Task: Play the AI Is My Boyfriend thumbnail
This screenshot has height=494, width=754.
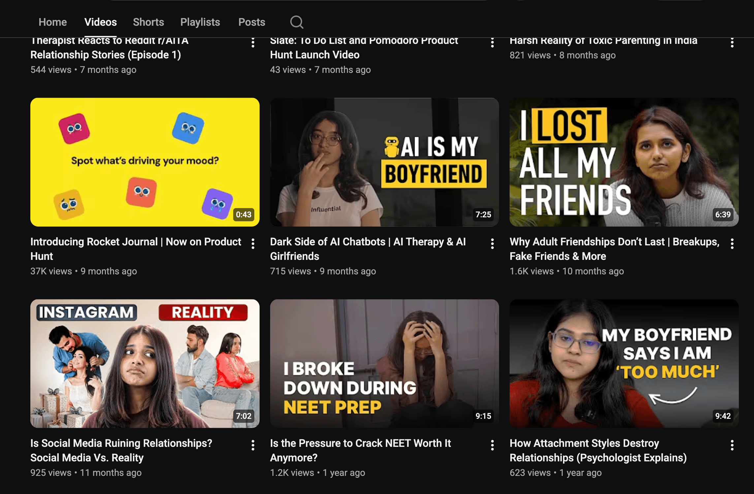Action: [385, 162]
